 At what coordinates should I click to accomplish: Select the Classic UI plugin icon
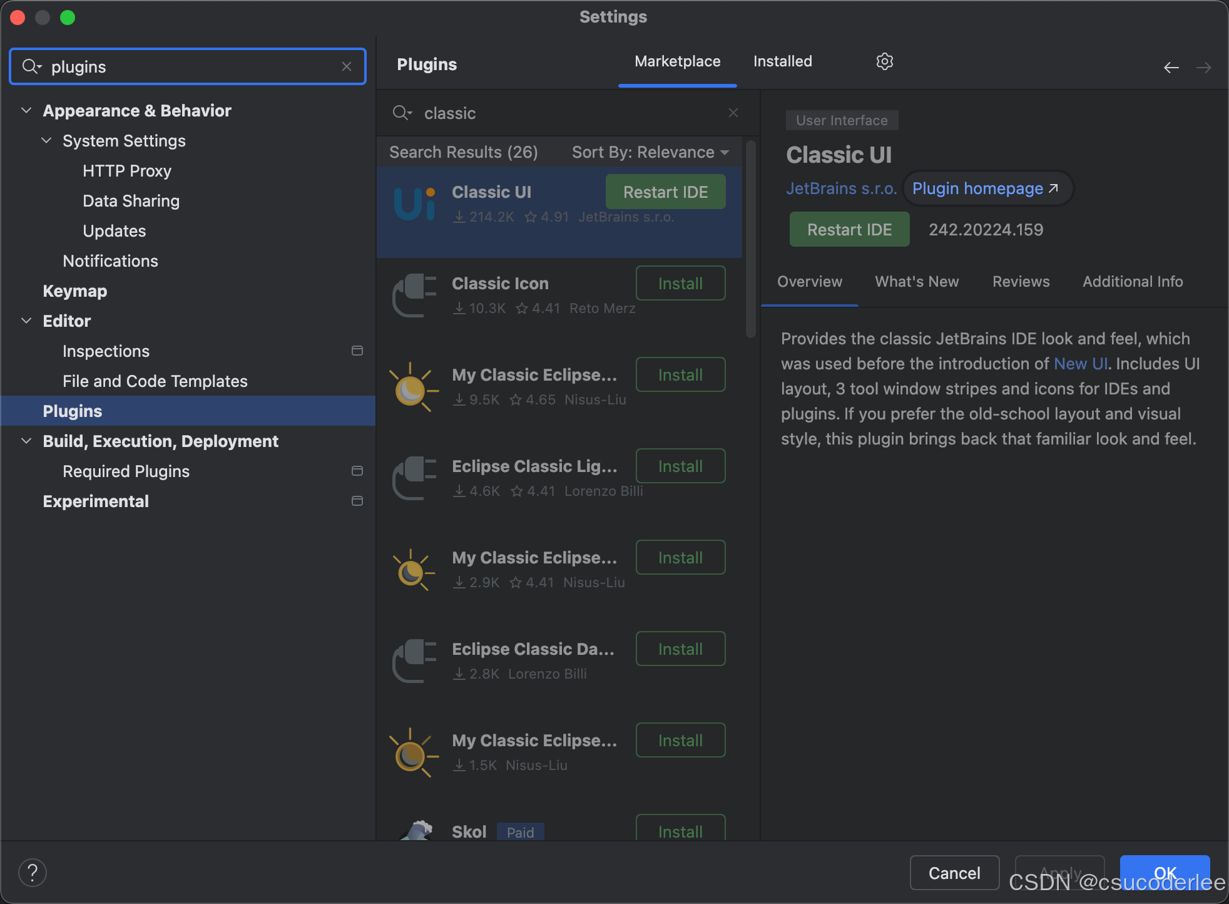click(x=414, y=204)
